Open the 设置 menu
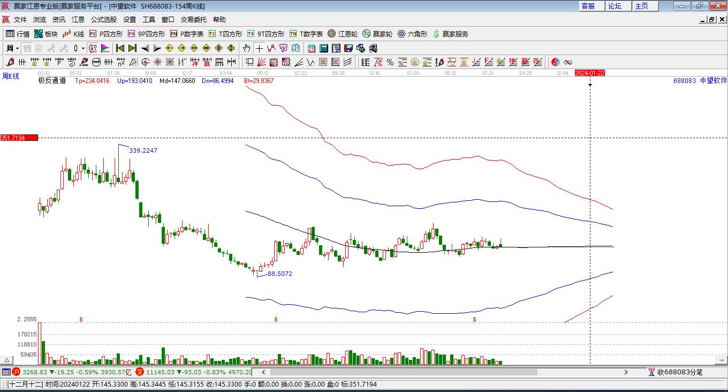Screen dimensions: 728x392 pyautogui.click(x=130, y=20)
